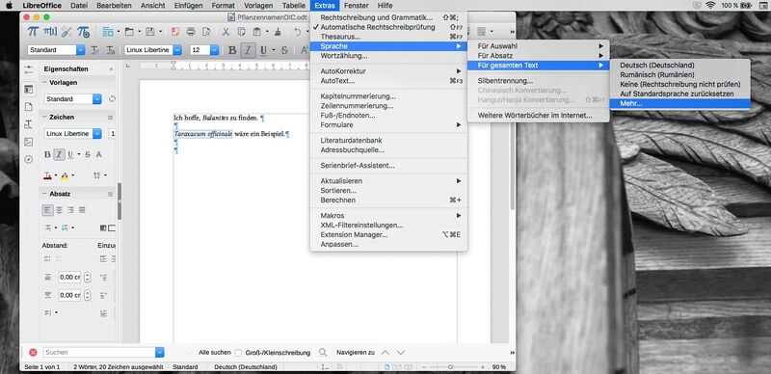Open the Gallery deck icon in sidebar
This screenshot has width=771, height=374.
pyautogui.click(x=29, y=142)
